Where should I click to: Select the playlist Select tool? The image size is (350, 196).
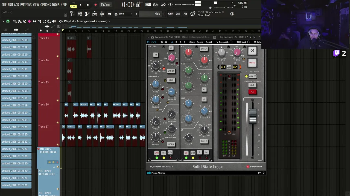tap(44, 21)
